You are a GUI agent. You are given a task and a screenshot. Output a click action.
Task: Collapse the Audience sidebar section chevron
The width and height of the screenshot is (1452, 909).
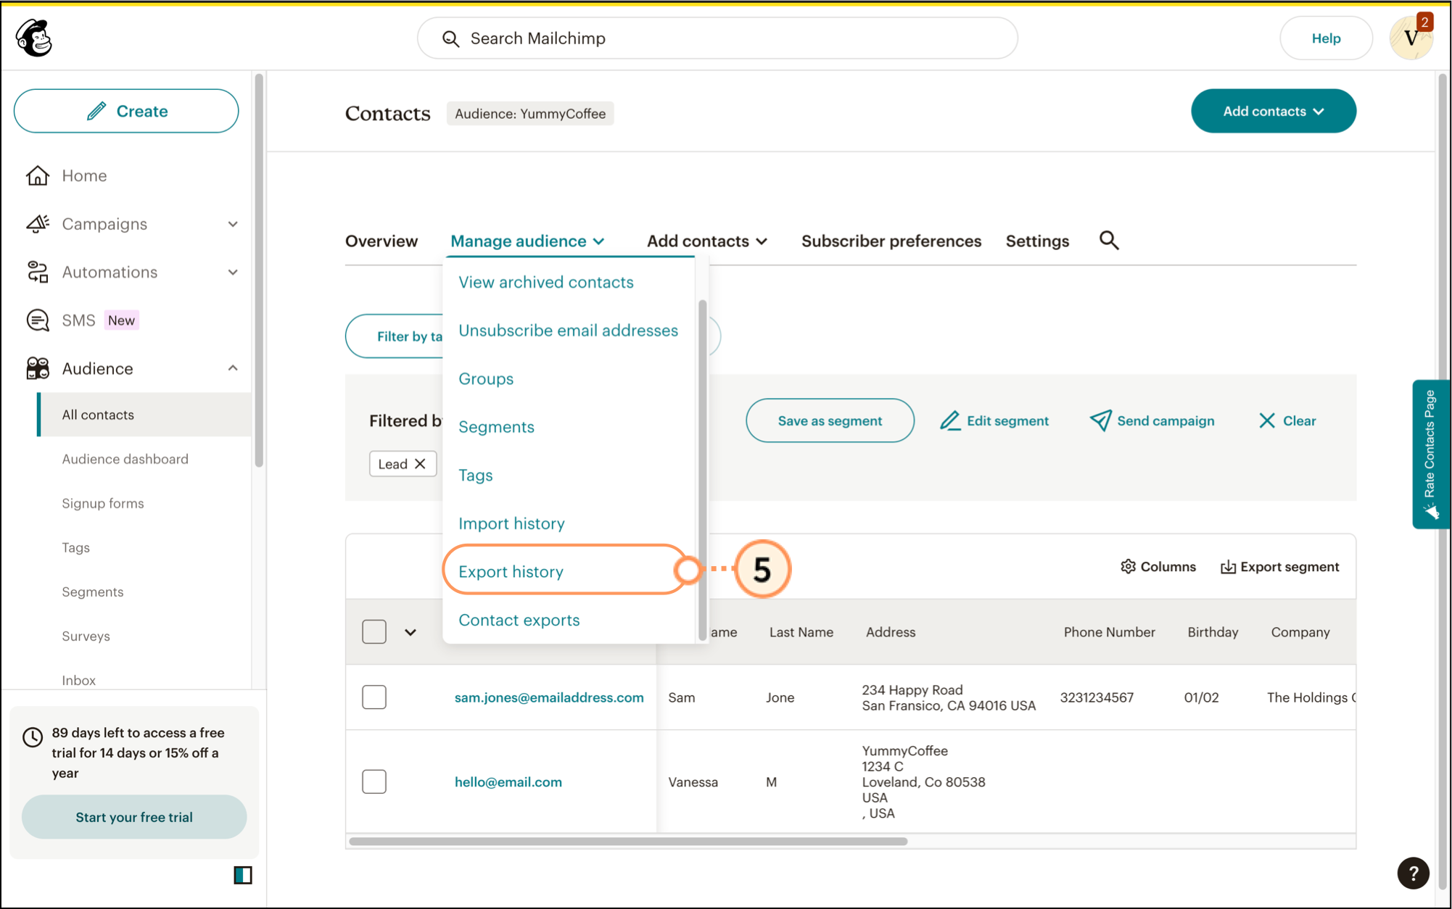pos(233,368)
